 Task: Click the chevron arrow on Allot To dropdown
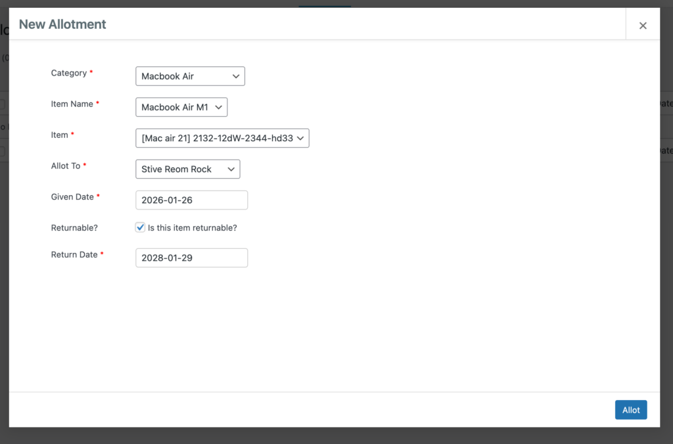(x=231, y=169)
